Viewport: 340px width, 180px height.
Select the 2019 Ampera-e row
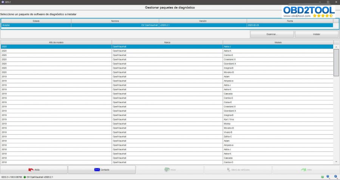167,81
